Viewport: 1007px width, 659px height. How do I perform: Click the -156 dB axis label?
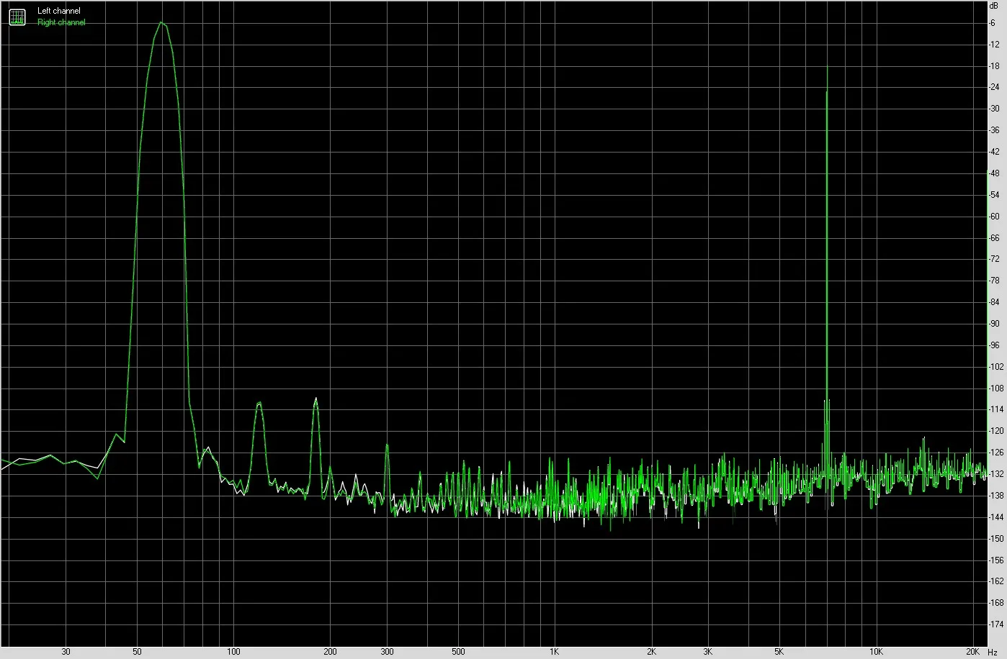click(x=996, y=560)
